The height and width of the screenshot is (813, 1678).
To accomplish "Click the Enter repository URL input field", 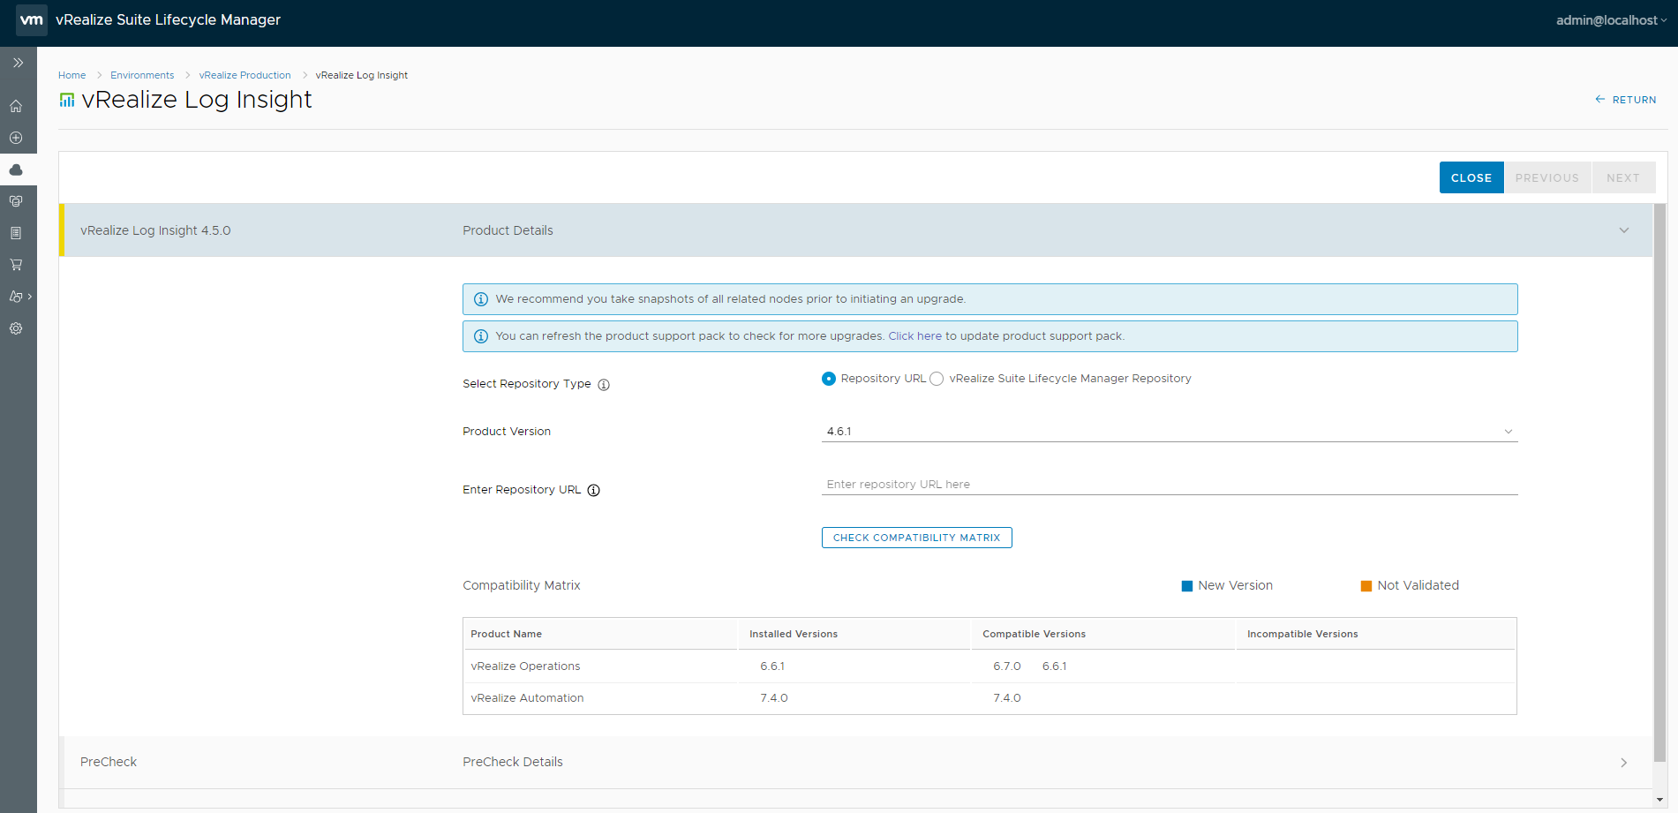I will tap(1170, 485).
